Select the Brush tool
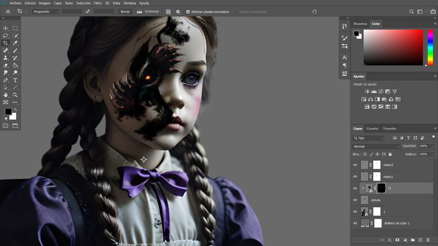The width and height of the screenshot is (438, 246). click(15, 51)
